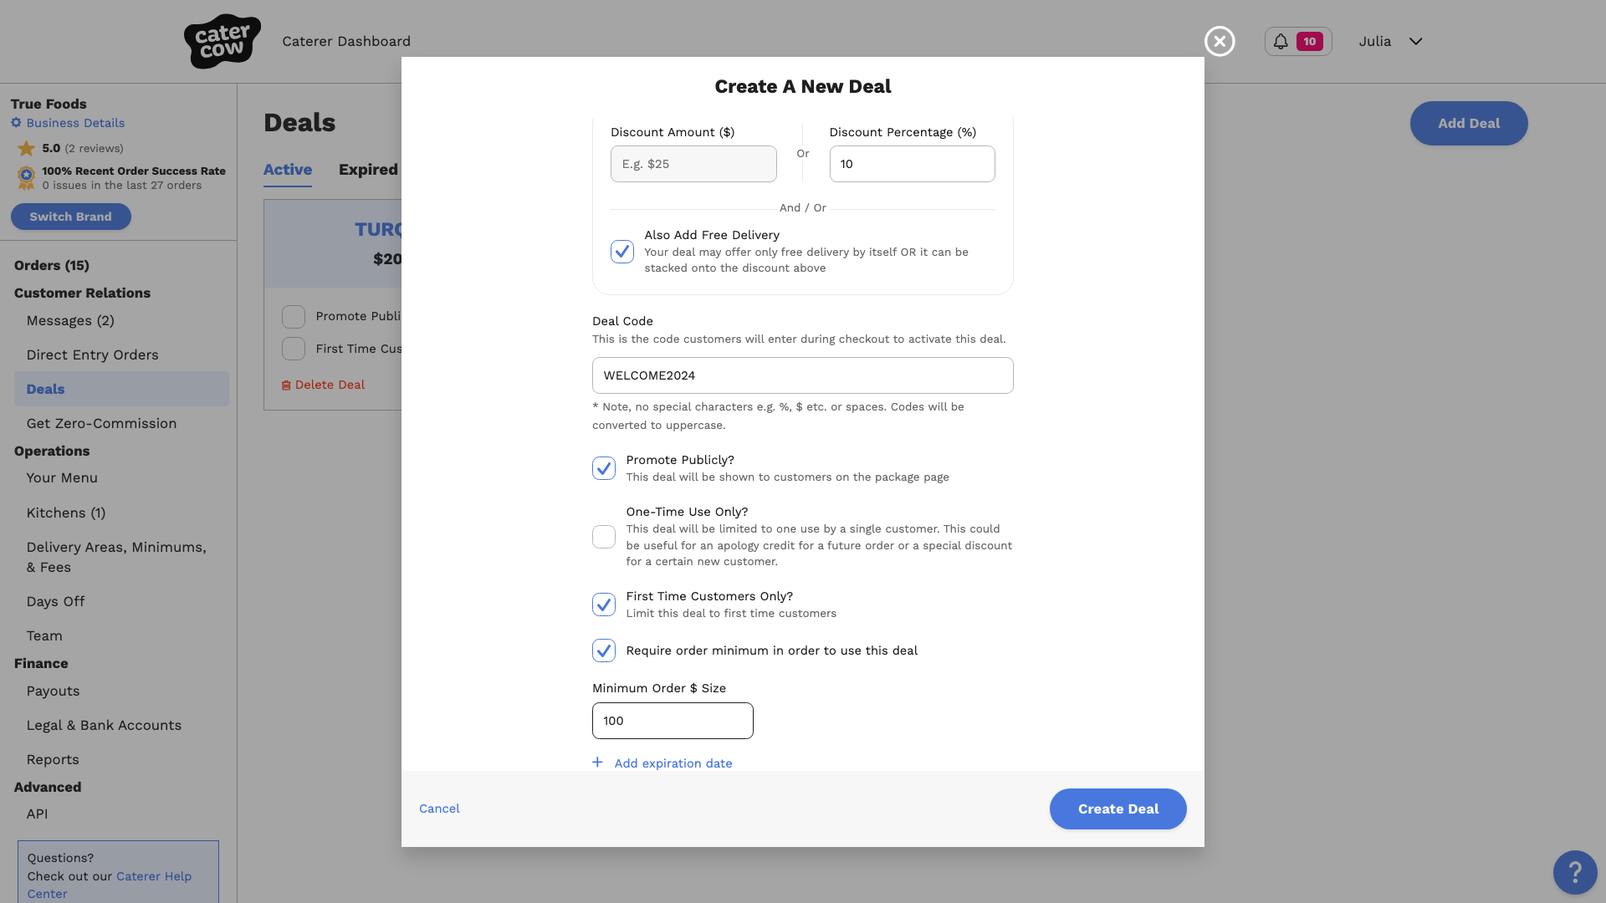This screenshot has width=1606, height=903.
Task: Toggle Also Add Free Delivery checkbox
Action: tap(622, 252)
